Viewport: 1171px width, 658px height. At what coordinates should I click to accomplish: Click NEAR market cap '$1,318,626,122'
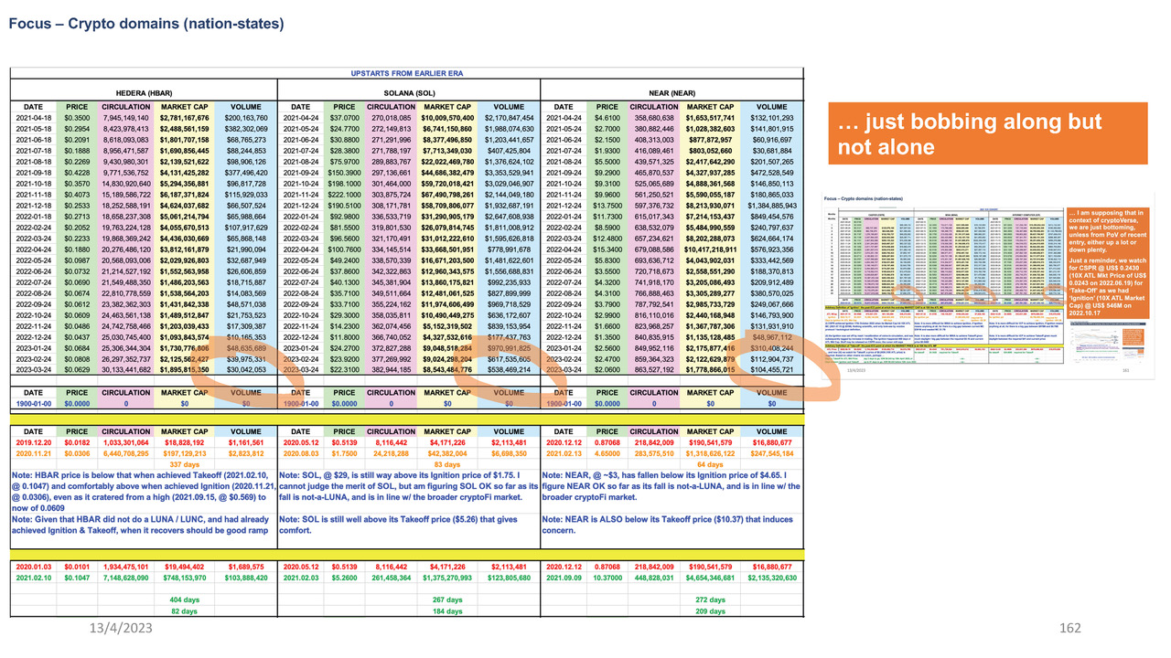coord(710,452)
